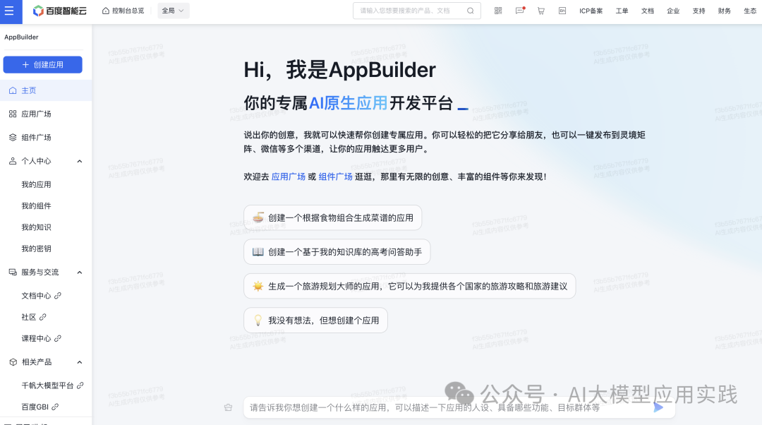This screenshot has width=762, height=425.
Task: Expand the 全局 region dropdown
Action: click(173, 11)
